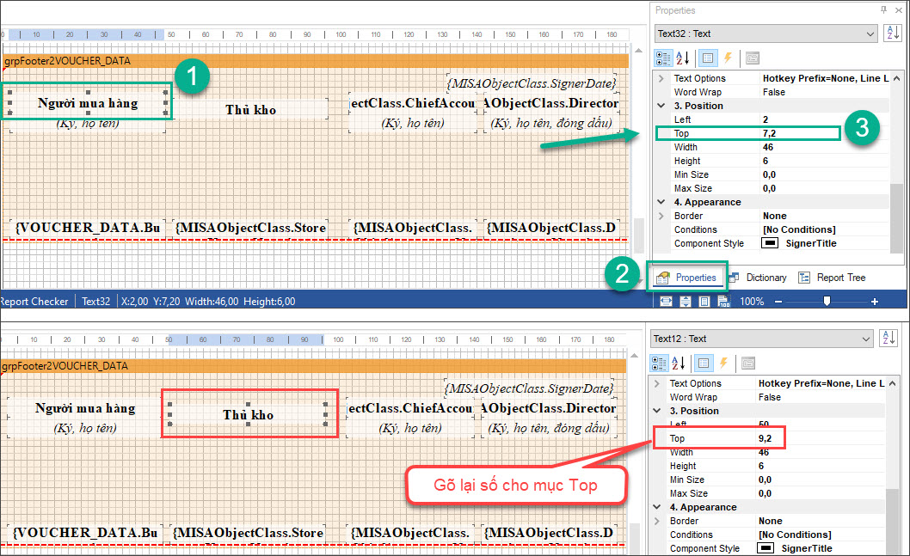The width and height of the screenshot is (910, 556).
Task: Click the zoom in plus button
Action: 875,302
